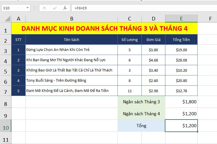Select row 5 header

point(5,70)
